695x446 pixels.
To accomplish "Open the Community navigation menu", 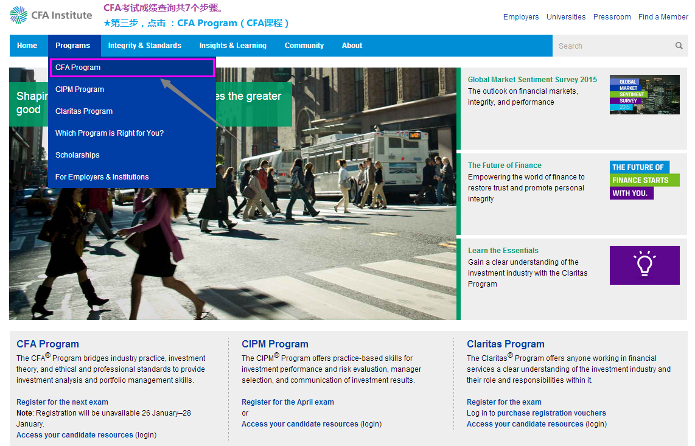I will 304,46.
